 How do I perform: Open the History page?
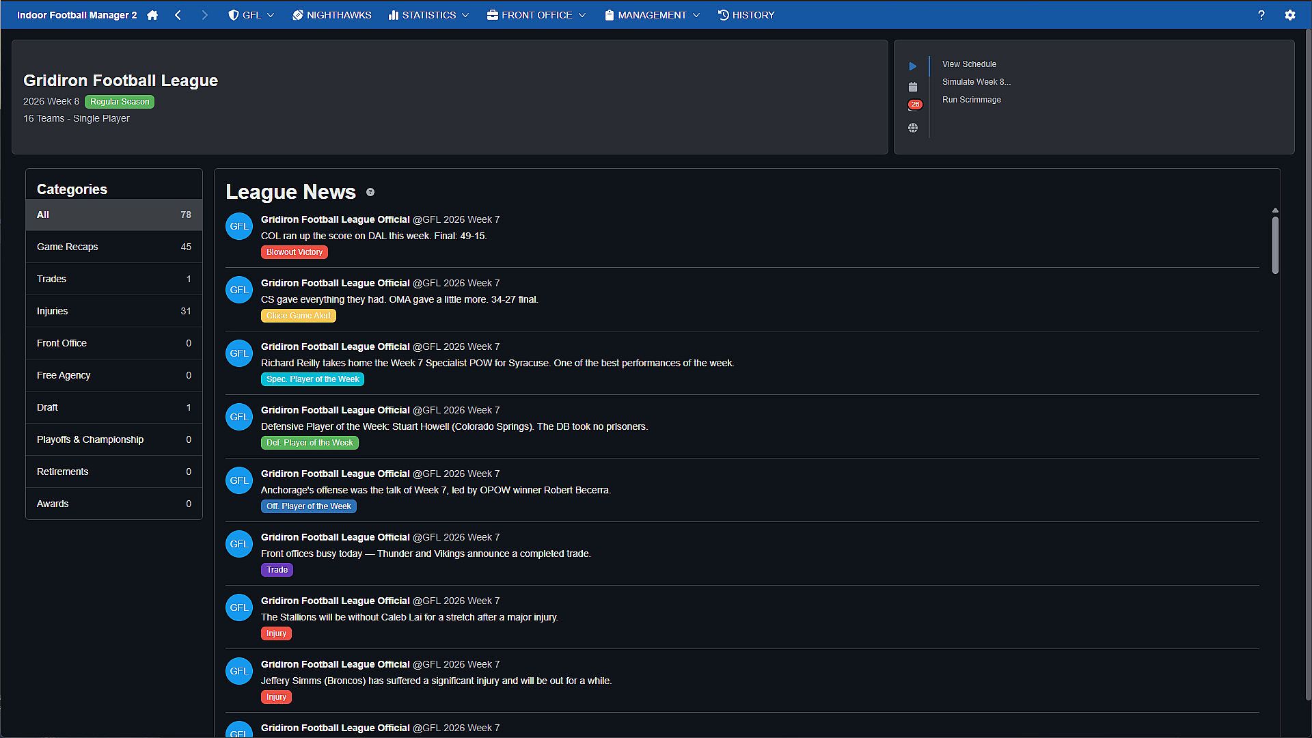pos(746,15)
